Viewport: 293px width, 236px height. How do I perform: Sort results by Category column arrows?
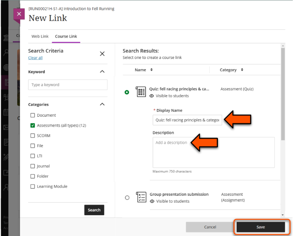tap(242, 70)
